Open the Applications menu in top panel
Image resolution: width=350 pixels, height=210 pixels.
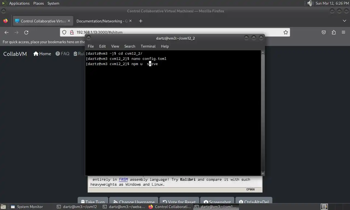click(19, 3)
